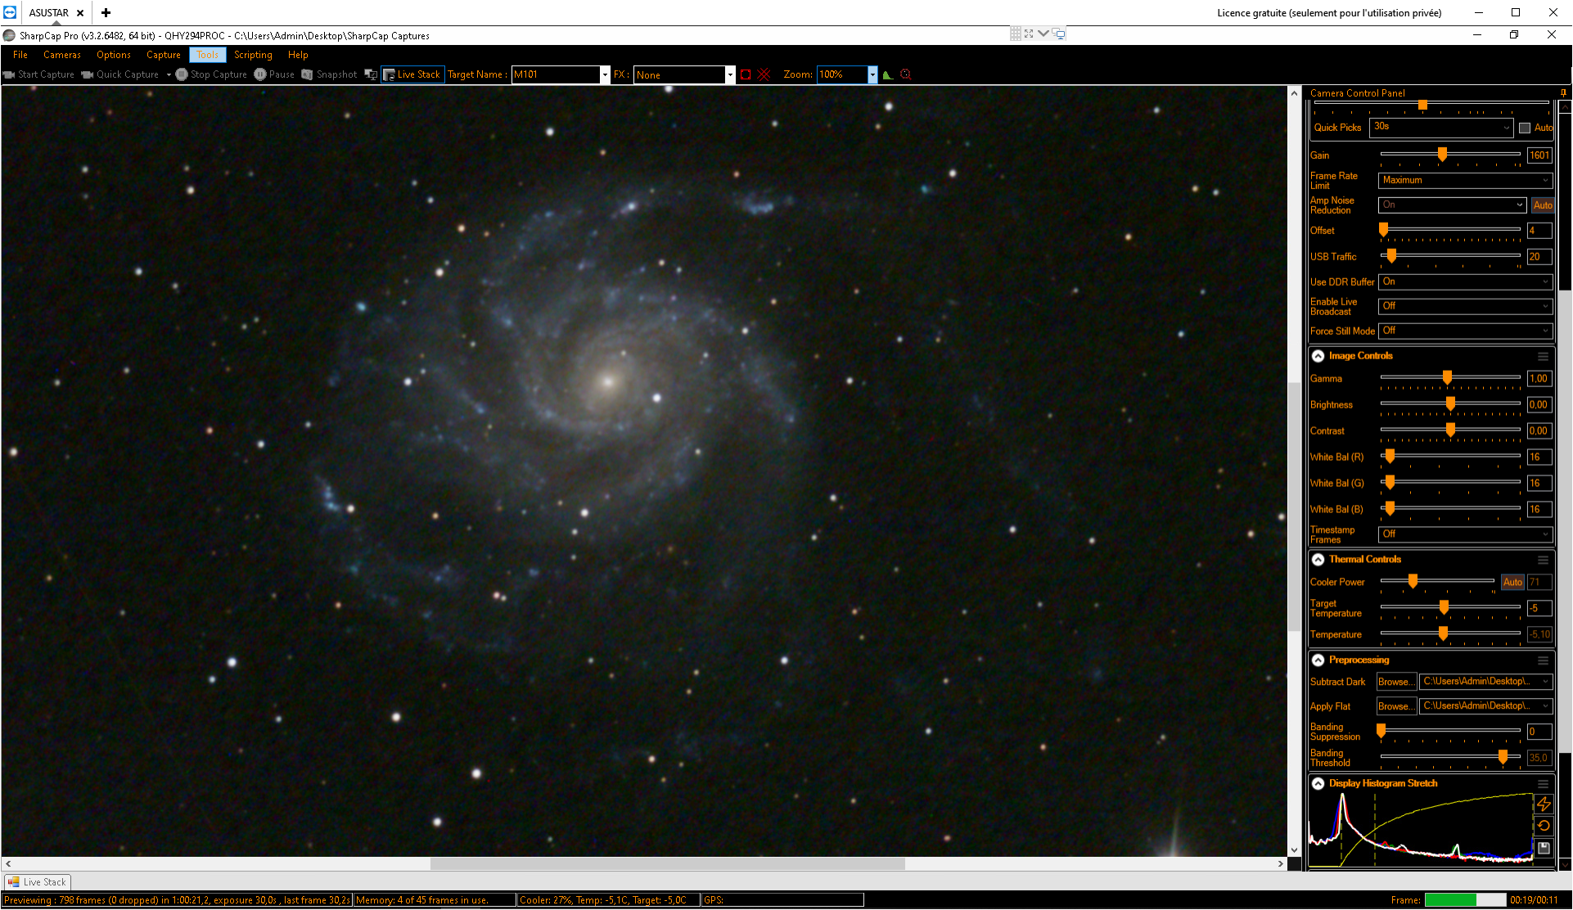This screenshot has height=910, width=1573.
Task: Click the Gain slider handle
Action: (1442, 155)
